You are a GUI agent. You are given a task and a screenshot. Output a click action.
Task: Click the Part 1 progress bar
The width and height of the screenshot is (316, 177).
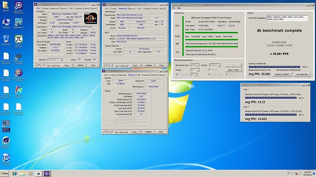[271, 98]
